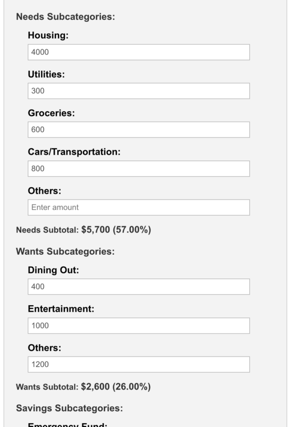Click the Housing input field showing 4000
Screen dimensions: 296x427
tap(139, 52)
